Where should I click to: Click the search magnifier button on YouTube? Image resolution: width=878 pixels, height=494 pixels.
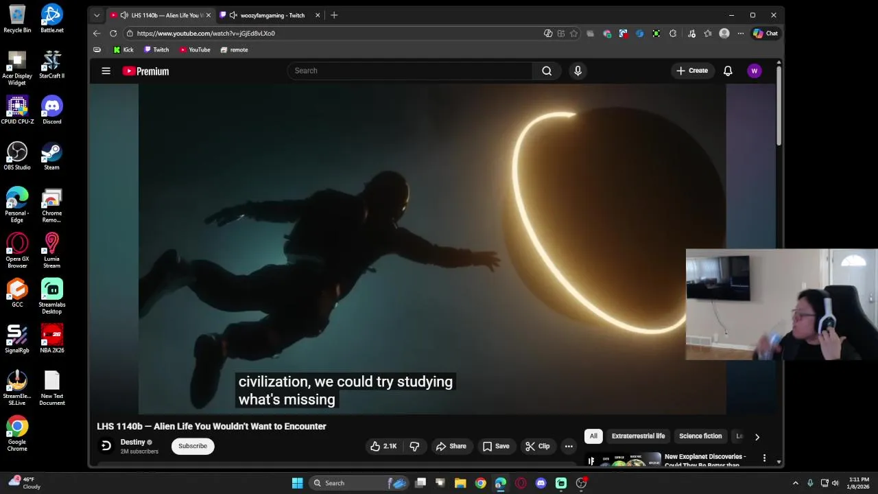coord(547,71)
